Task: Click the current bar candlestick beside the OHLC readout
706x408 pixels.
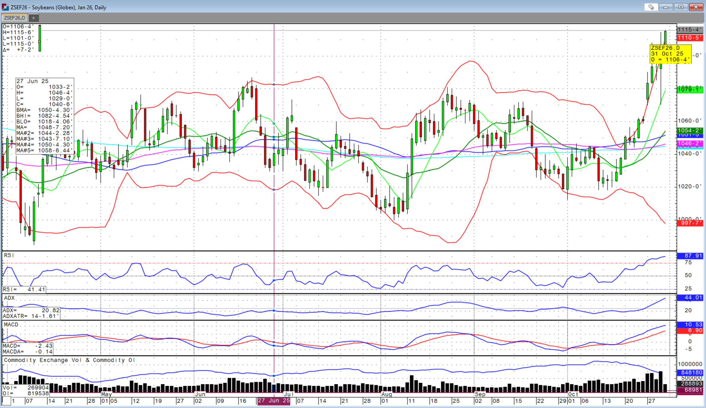Action: [40, 38]
